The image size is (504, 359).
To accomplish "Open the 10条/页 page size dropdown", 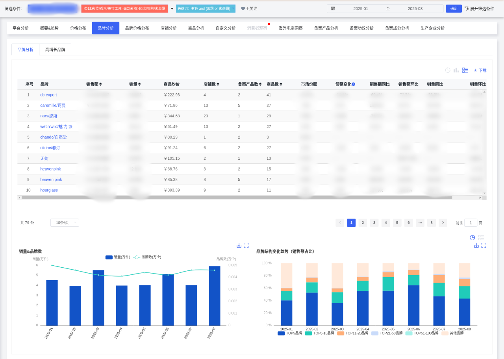I will (65, 223).
